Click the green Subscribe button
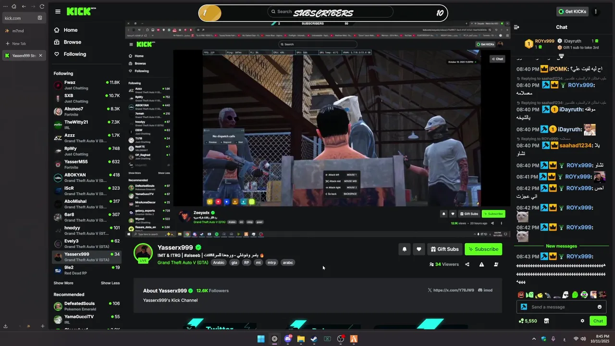 click(483, 249)
